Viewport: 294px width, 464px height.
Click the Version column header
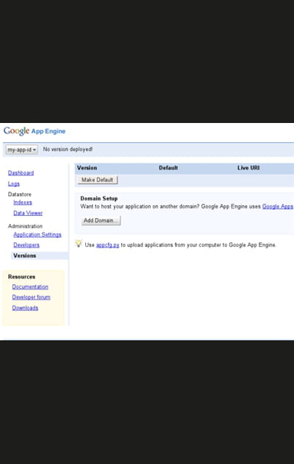(x=87, y=168)
